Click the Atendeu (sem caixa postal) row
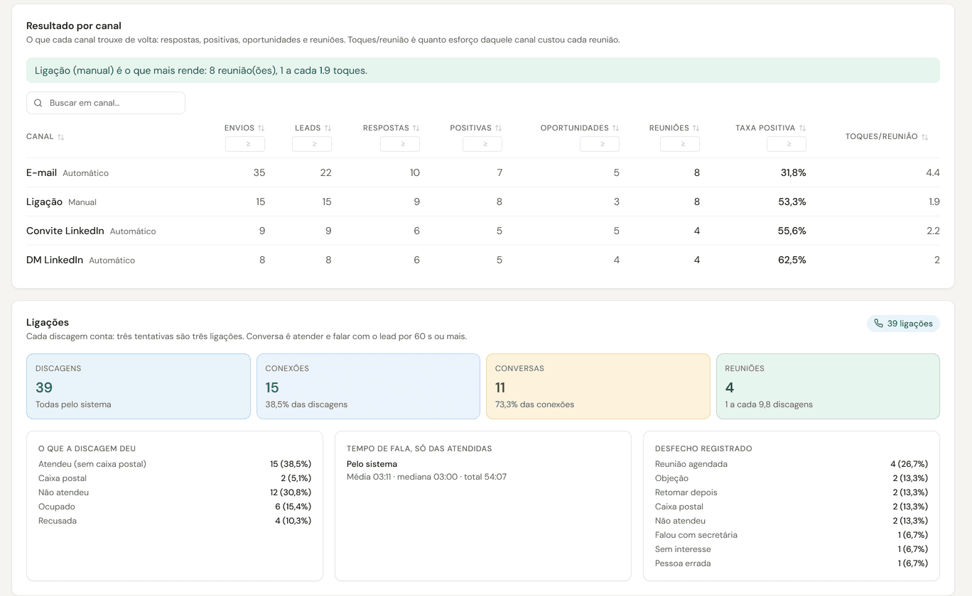This screenshot has height=596, width=972. (x=175, y=464)
